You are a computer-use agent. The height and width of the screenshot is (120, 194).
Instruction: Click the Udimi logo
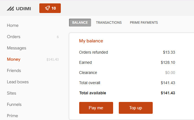coord(19,8)
